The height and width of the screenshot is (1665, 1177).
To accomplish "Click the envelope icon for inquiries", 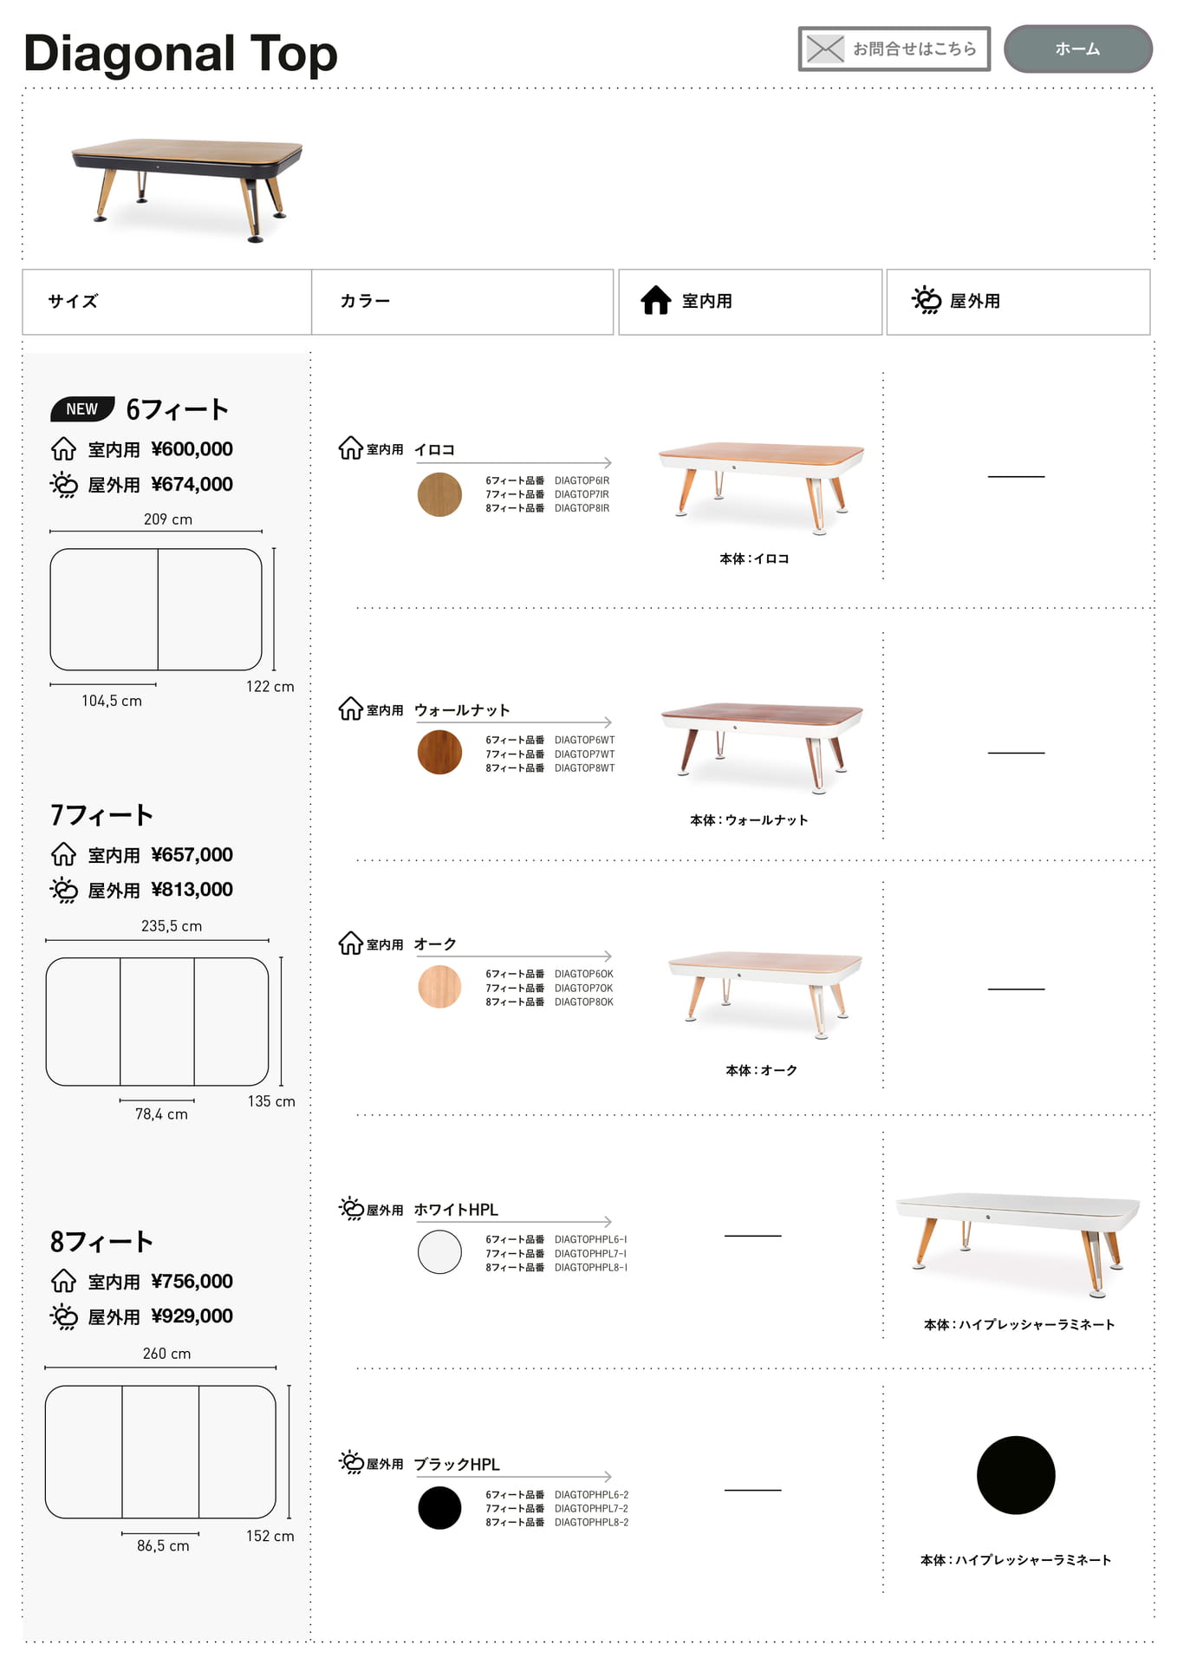I will point(824,49).
